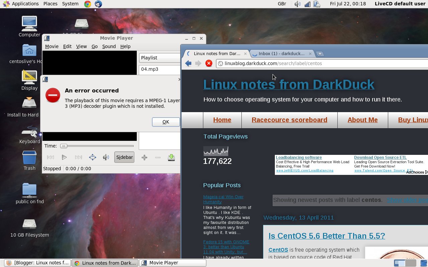Open volume button in Movie Player
This screenshot has width=428, height=267.
(x=106, y=157)
